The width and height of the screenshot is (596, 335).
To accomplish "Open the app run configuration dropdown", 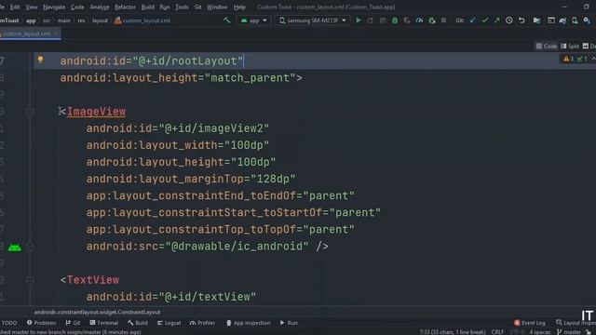I will [x=253, y=20].
